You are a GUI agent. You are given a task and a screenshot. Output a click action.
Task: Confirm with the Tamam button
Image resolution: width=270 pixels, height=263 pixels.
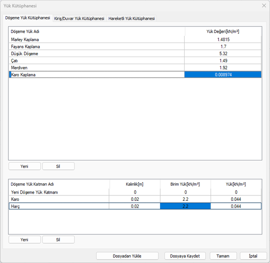coord(223,256)
